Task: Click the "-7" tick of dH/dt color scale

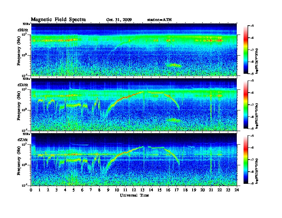Action: (252, 50)
